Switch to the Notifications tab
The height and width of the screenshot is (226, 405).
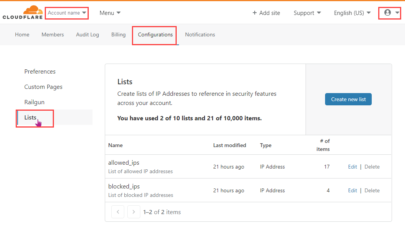click(200, 34)
